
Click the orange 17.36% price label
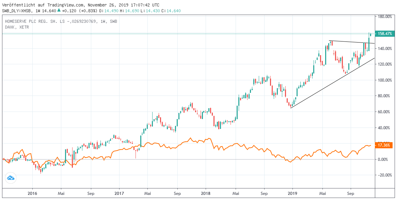tap(384, 145)
